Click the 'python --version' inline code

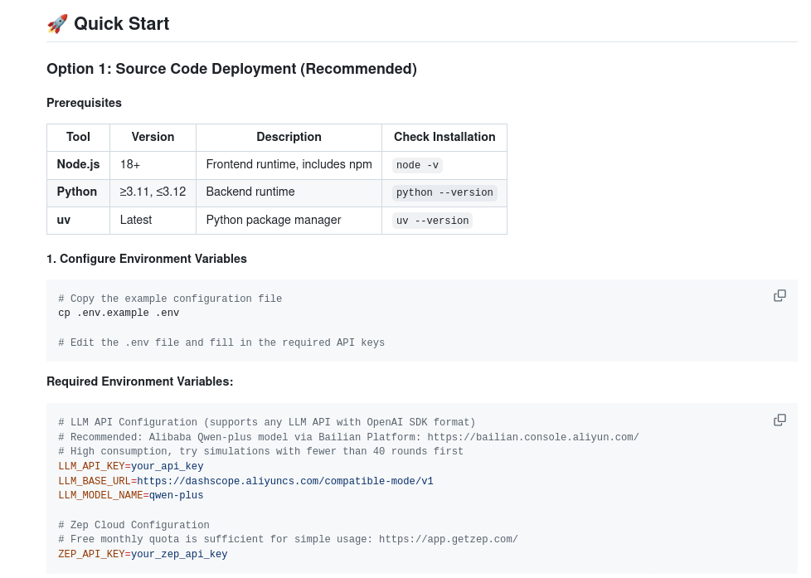pyautogui.click(x=444, y=192)
